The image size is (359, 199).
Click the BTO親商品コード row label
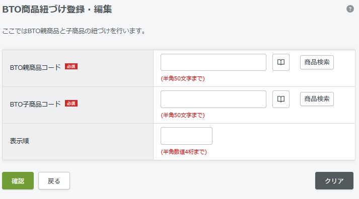[x=35, y=67]
